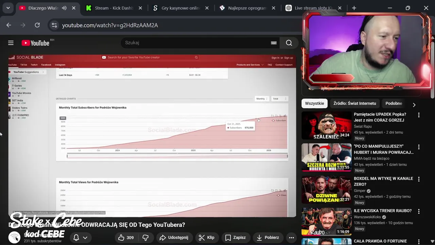
Task: Open site information icon in address bar
Action: 54,25
